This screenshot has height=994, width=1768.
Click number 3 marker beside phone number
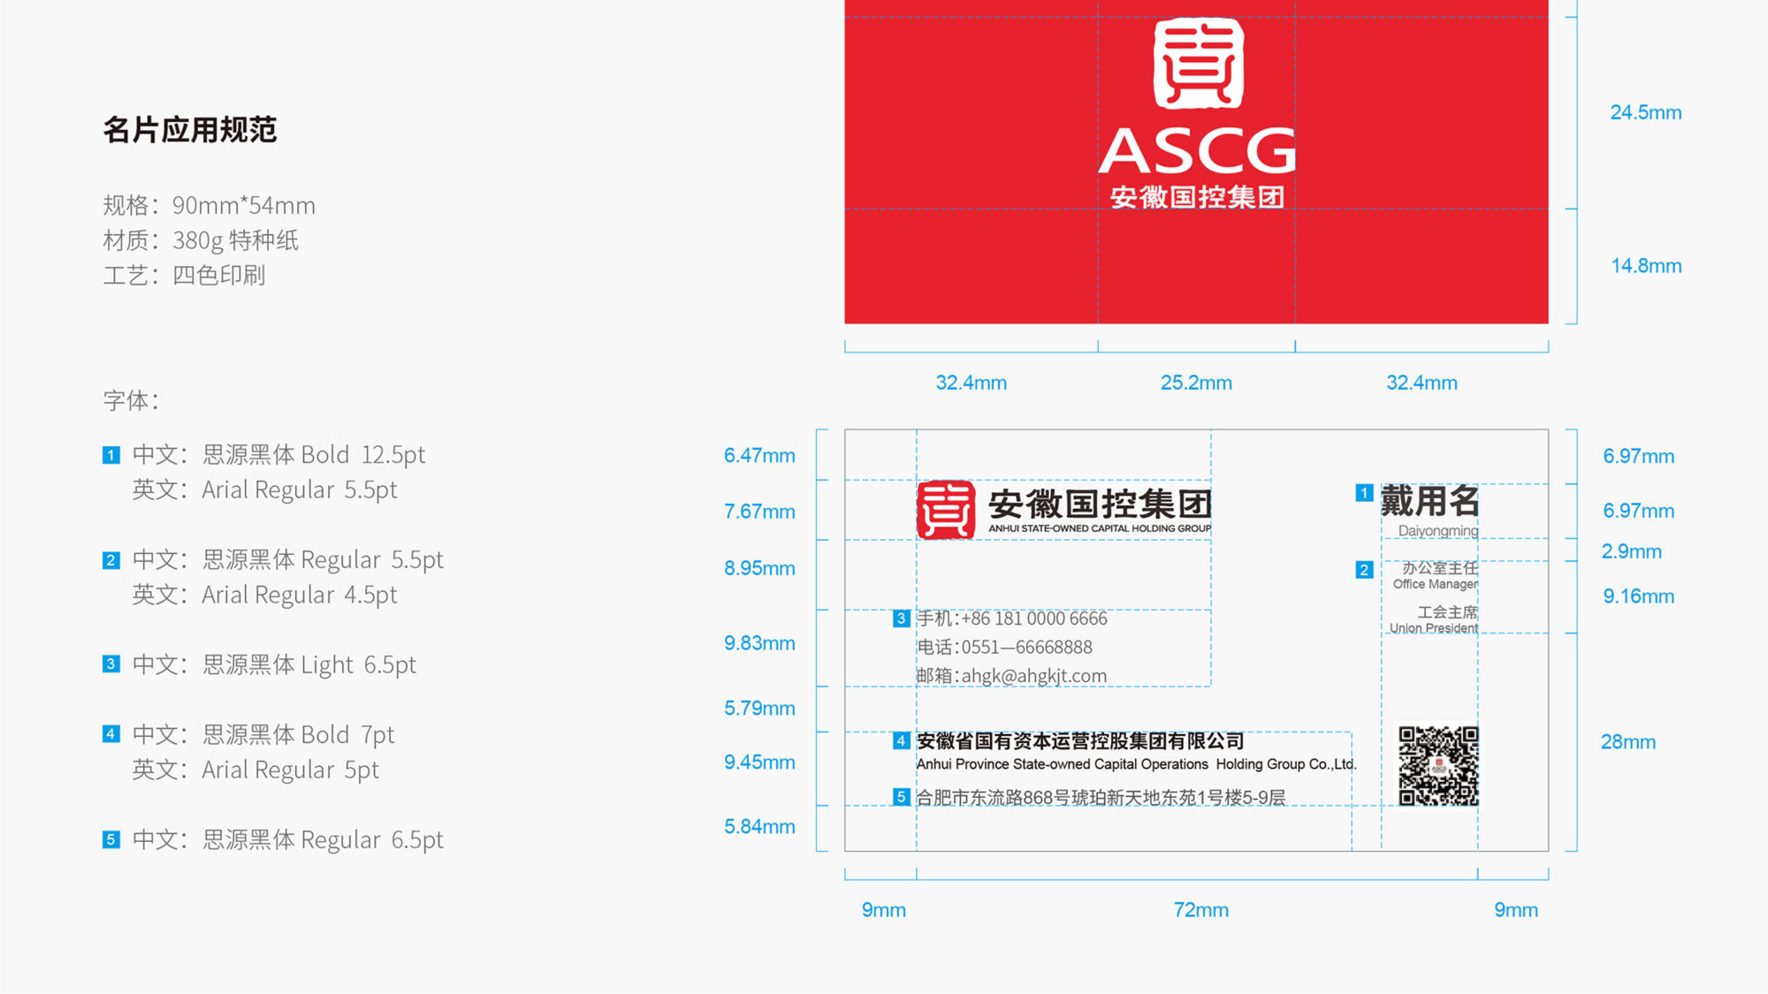click(901, 618)
